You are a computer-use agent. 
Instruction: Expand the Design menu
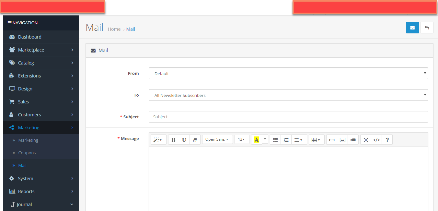pos(41,89)
